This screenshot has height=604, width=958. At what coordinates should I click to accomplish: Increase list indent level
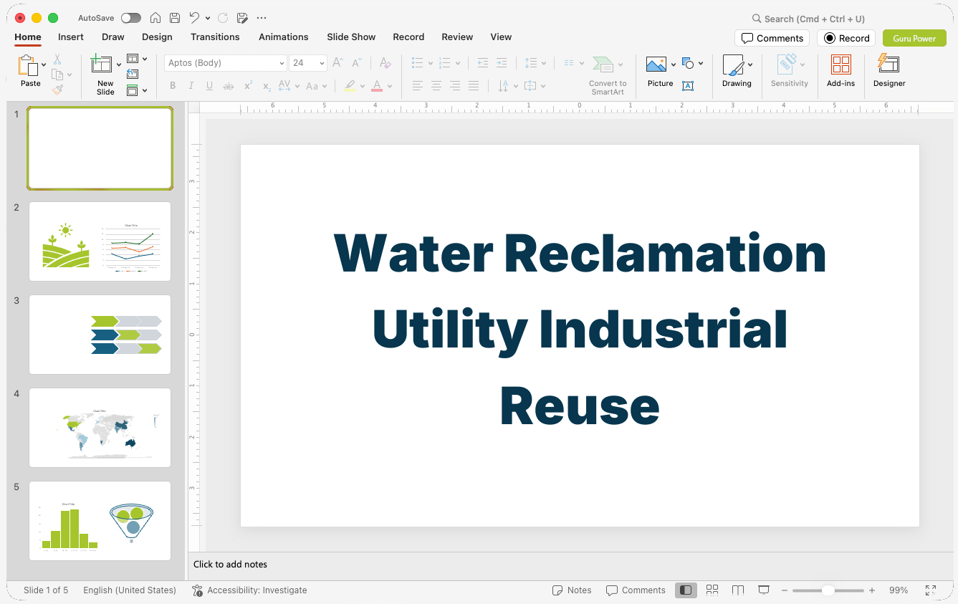[x=502, y=63]
